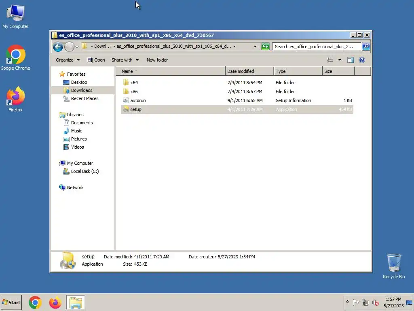Open the Pictures library
Viewport: 414px width, 311px height.
coord(79,139)
